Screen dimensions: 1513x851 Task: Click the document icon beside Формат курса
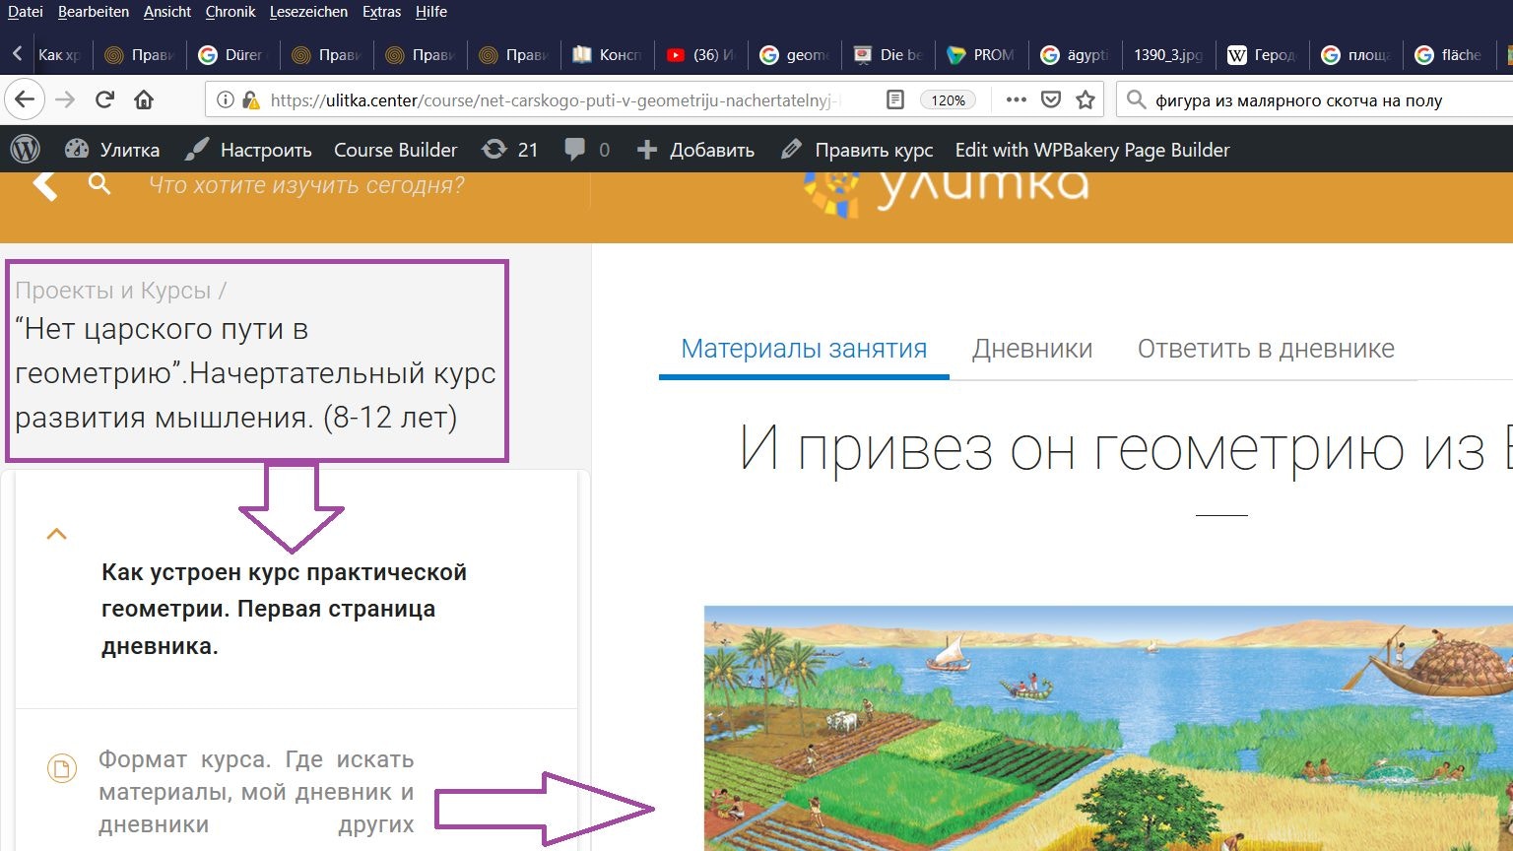pyautogui.click(x=61, y=768)
